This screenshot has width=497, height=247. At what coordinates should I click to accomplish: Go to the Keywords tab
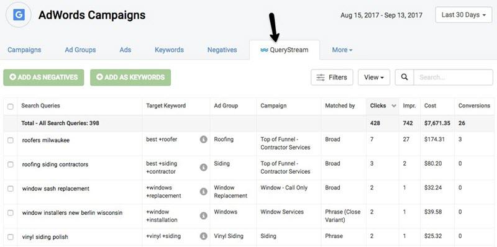[169, 50]
